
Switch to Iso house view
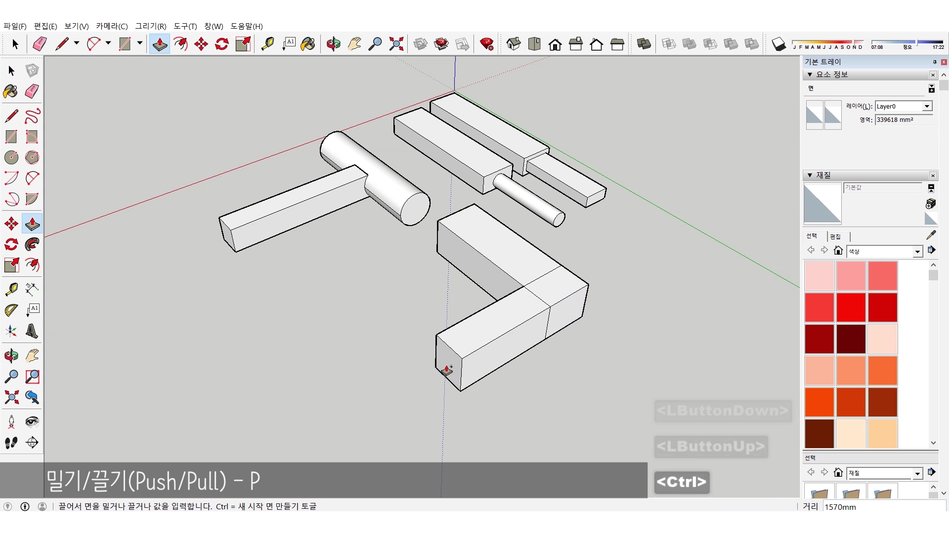(x=514, y=44)
